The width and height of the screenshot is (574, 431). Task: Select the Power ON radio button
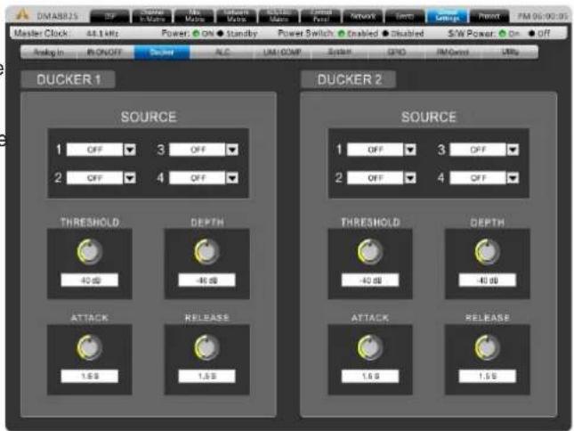196,34
